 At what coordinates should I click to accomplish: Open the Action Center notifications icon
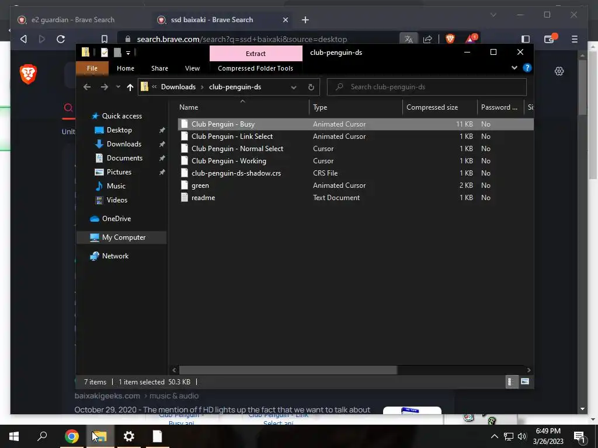click(x=580, y=436)
